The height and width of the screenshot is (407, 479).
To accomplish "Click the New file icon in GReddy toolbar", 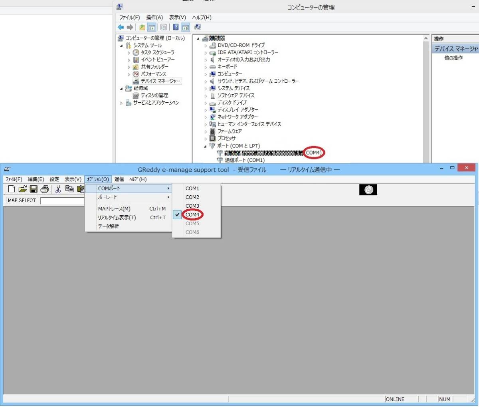I will tap(12, 189).
